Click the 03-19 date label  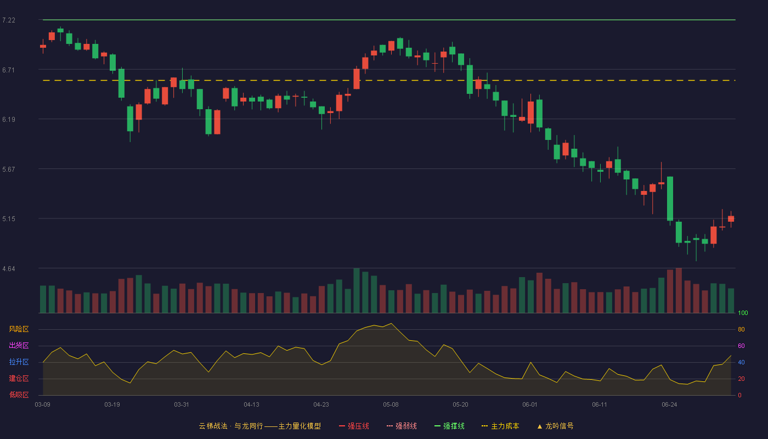pos(112,404)
